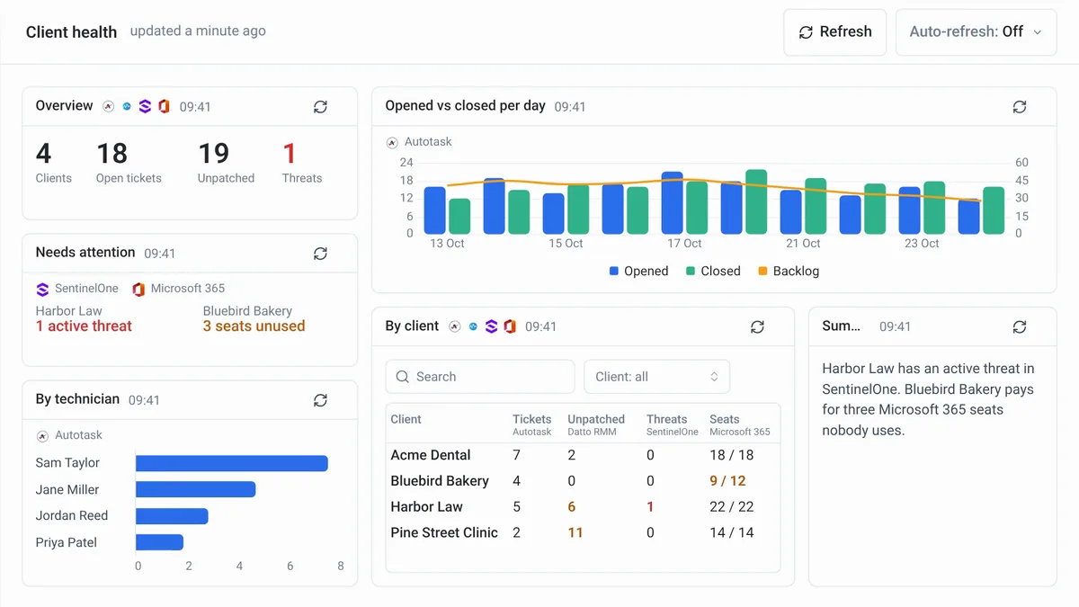Toggle the Opened legend item

tap(638, 272)
